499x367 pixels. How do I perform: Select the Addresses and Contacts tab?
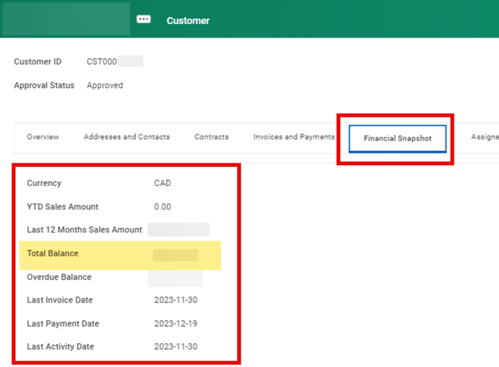click(x=127, y=137)
